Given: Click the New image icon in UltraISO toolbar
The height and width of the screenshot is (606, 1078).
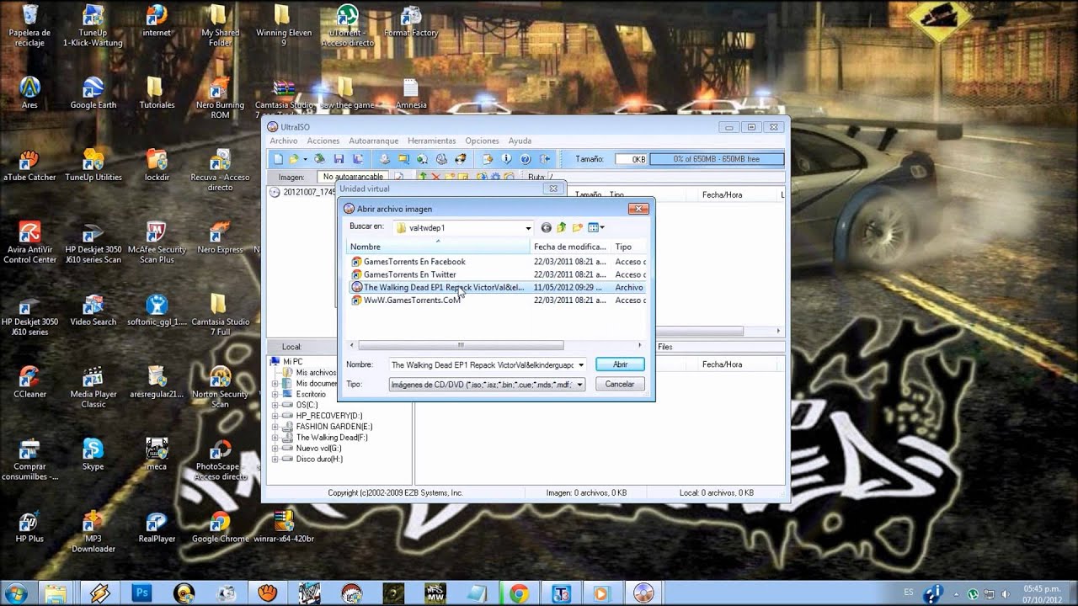Looking at the screenshot, I should point(278,159).
